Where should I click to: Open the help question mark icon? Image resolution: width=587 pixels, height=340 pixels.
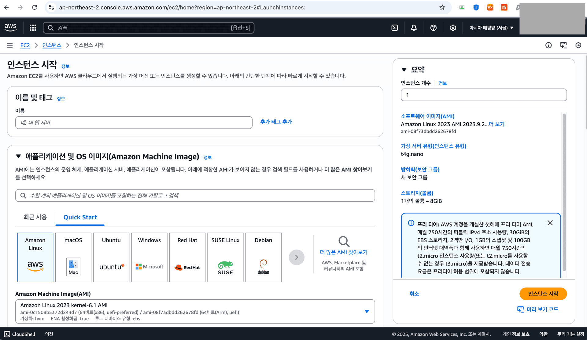tap(433, 27)
